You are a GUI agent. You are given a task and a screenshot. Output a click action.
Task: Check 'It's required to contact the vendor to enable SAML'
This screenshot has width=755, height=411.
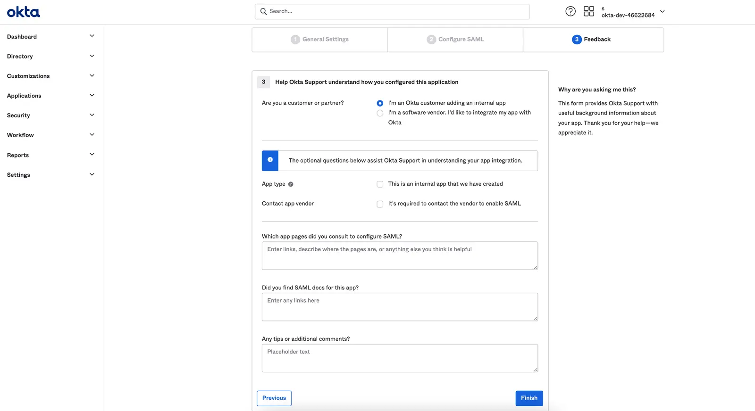coord(380,204)
